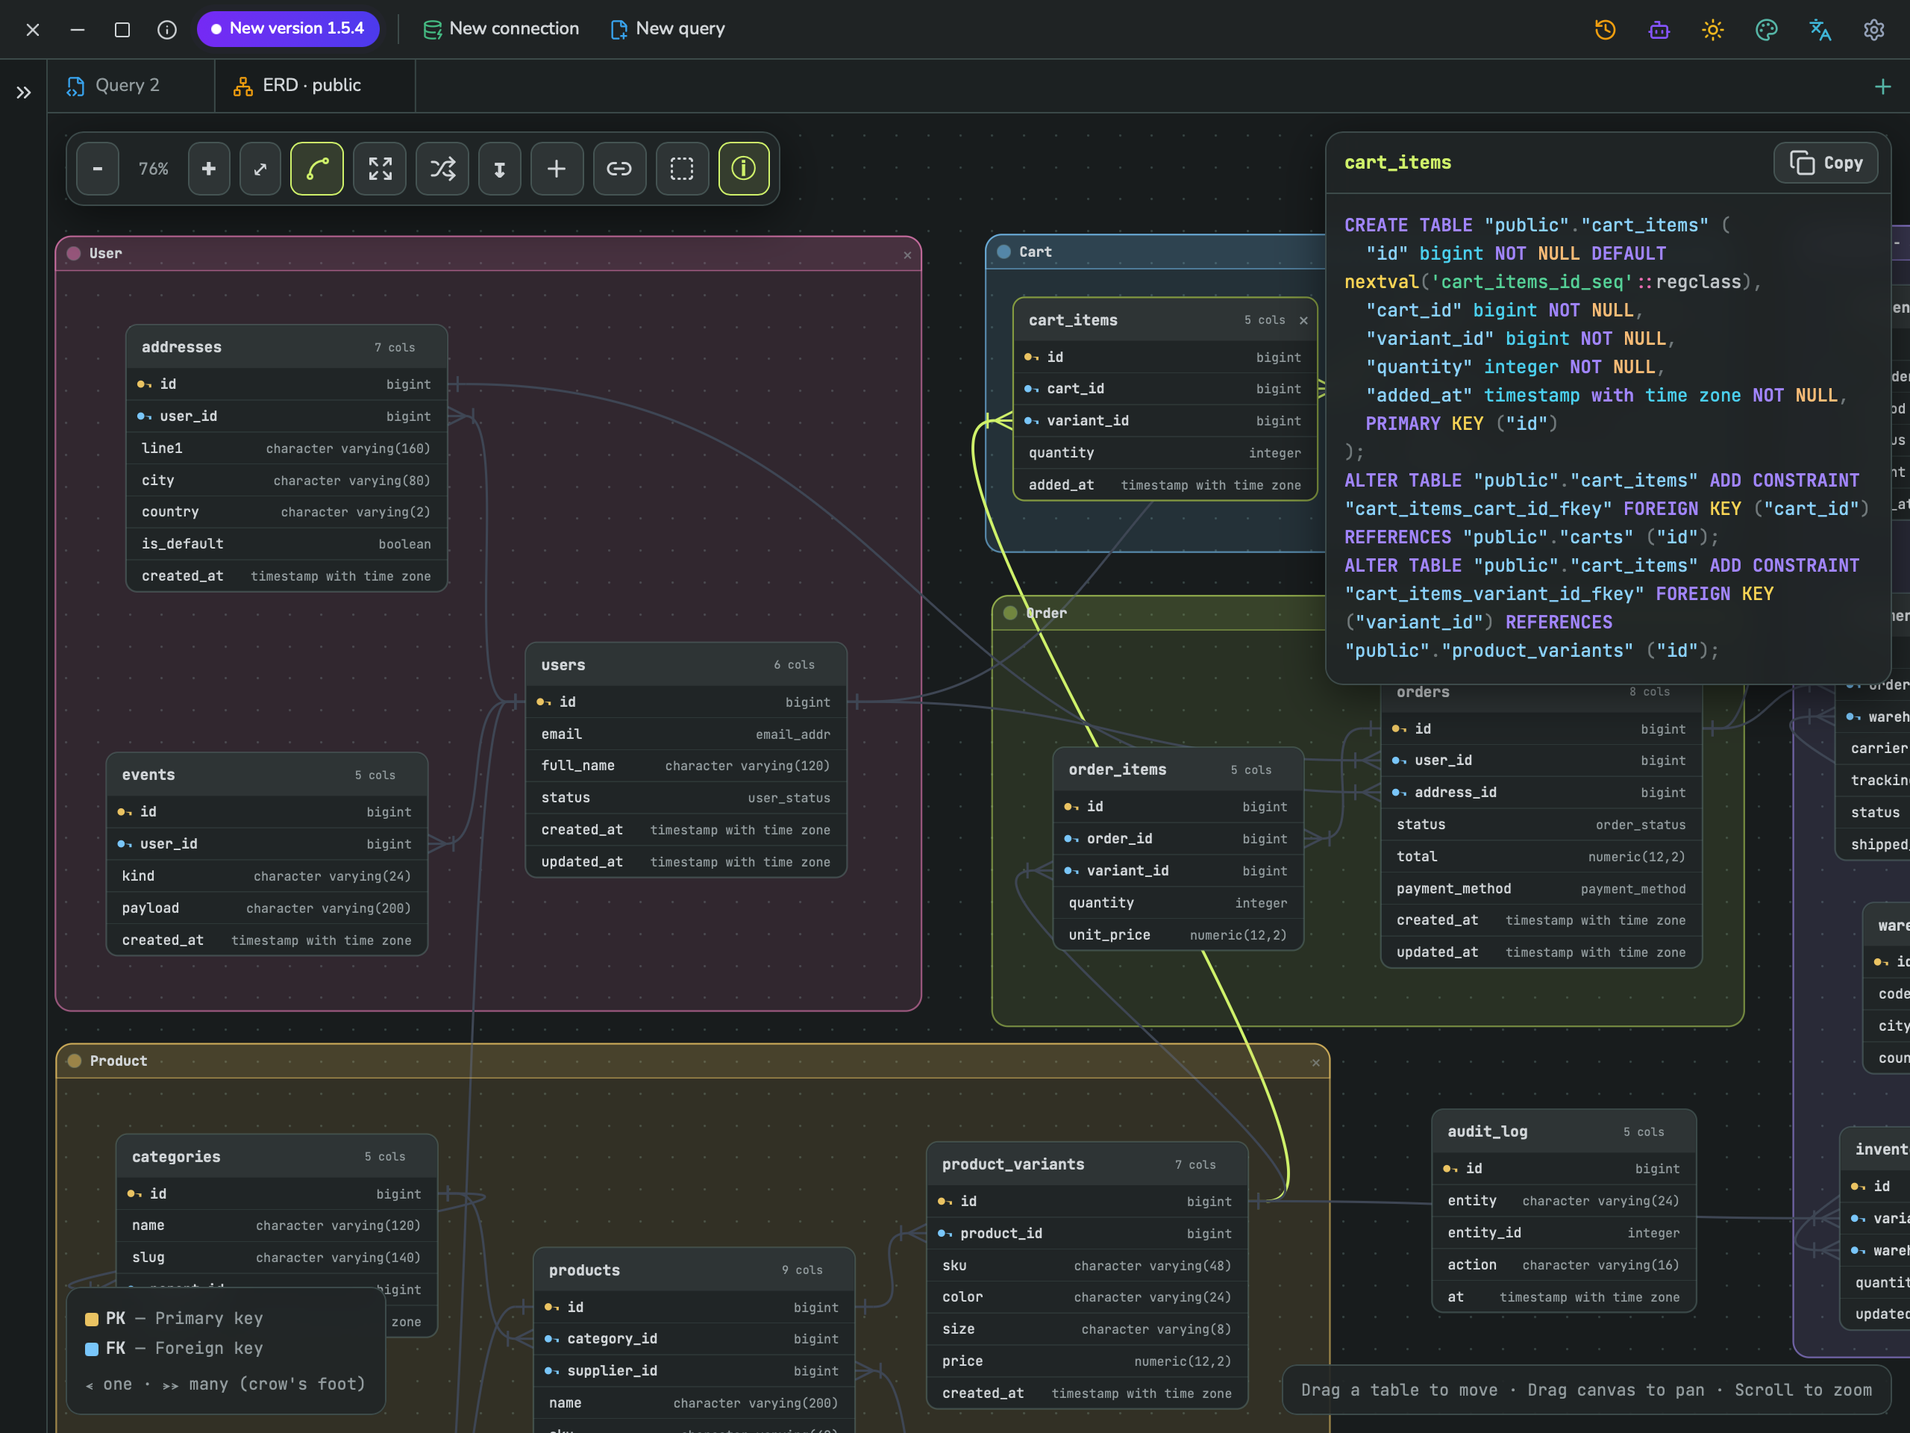Click the quantity row in cart_items
Viewport: 1910px width, 1433px height.
pos(1165,452)
